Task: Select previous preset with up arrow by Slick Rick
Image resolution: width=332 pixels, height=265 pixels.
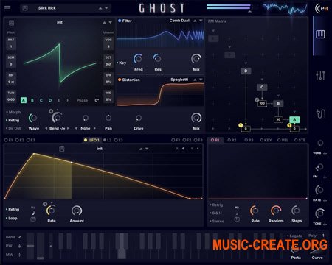Action: point(100,8)
